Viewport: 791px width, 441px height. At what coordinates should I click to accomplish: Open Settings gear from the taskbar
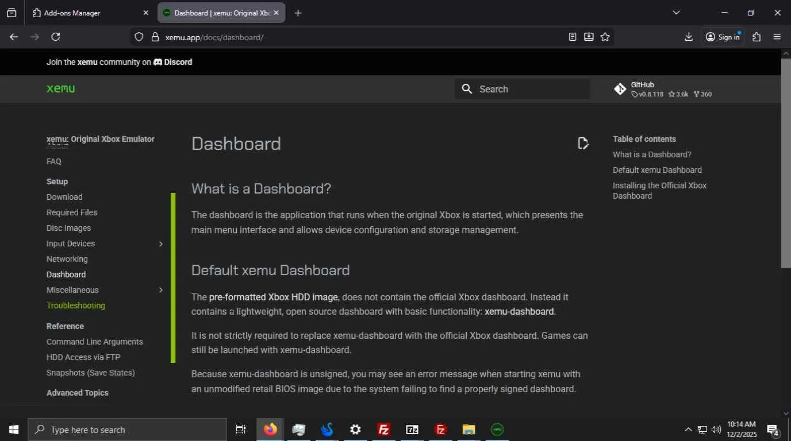point(355,430)
